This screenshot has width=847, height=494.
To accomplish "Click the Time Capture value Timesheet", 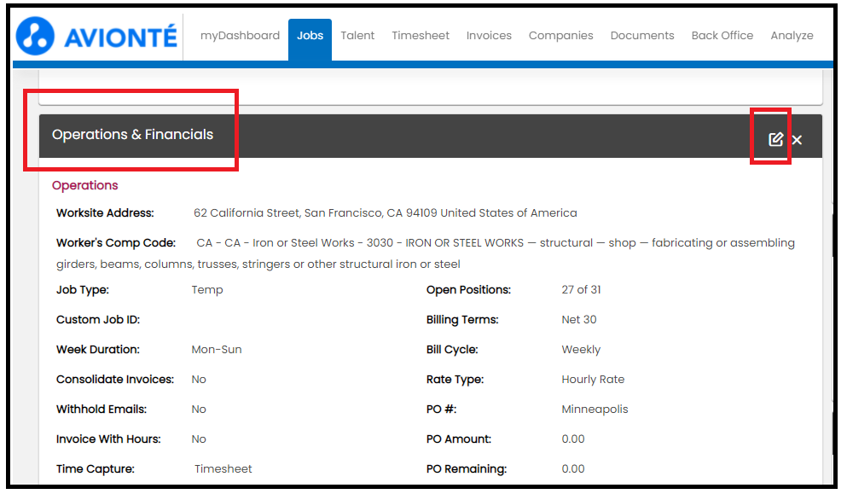I will 223,469.
